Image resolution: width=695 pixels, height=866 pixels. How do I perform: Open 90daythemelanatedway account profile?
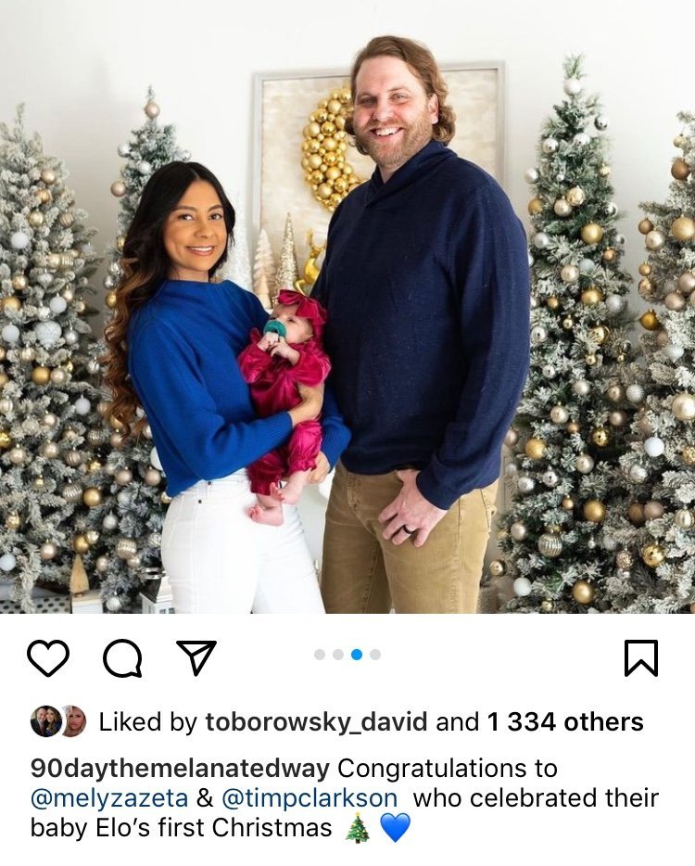[x=180, y=769]
